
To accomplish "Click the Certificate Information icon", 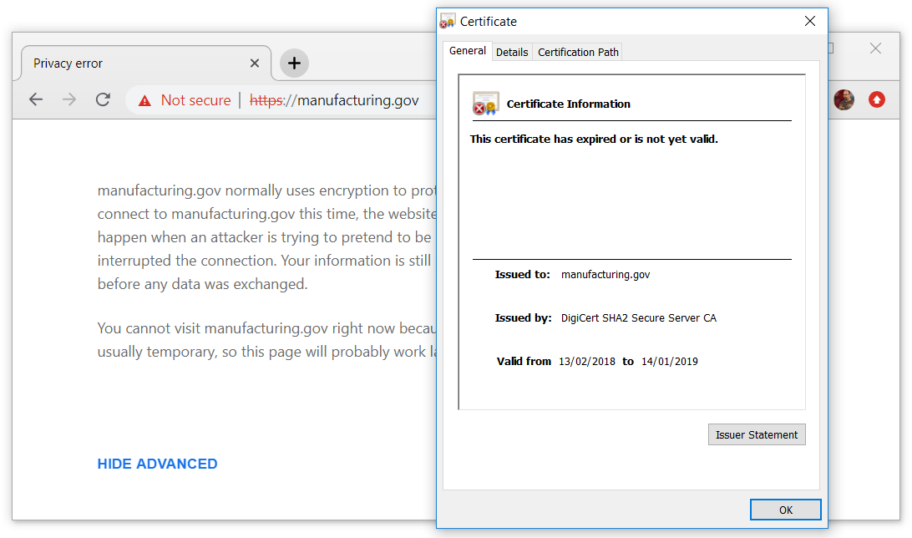I will point(486,104).
